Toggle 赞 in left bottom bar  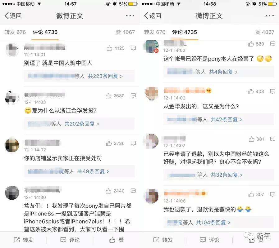coord(117,240)
